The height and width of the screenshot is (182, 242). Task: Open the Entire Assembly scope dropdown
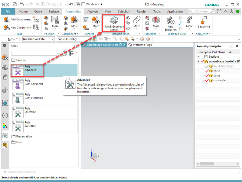(x=74, y=39)
